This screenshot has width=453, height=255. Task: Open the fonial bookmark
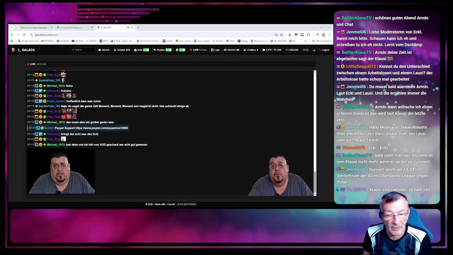(231, 41)
